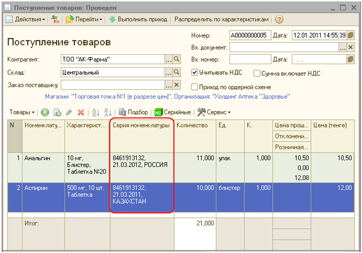Open the Сервис dropdown menu
This screenshot has height=253, width=362.
tap(214, 112)
